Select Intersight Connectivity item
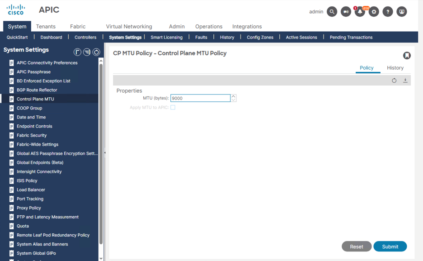 pos(39,171)
